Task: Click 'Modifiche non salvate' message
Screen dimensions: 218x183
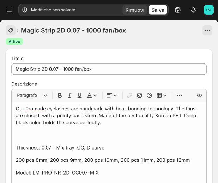Action: (53, 10)
